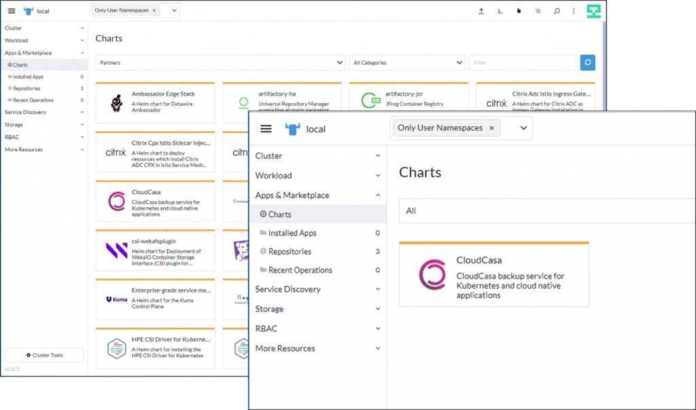The width and height of the screenshot is (696, 410).
Task: Open the Ambassador Edge Stack chart
Action: [156, 102]
